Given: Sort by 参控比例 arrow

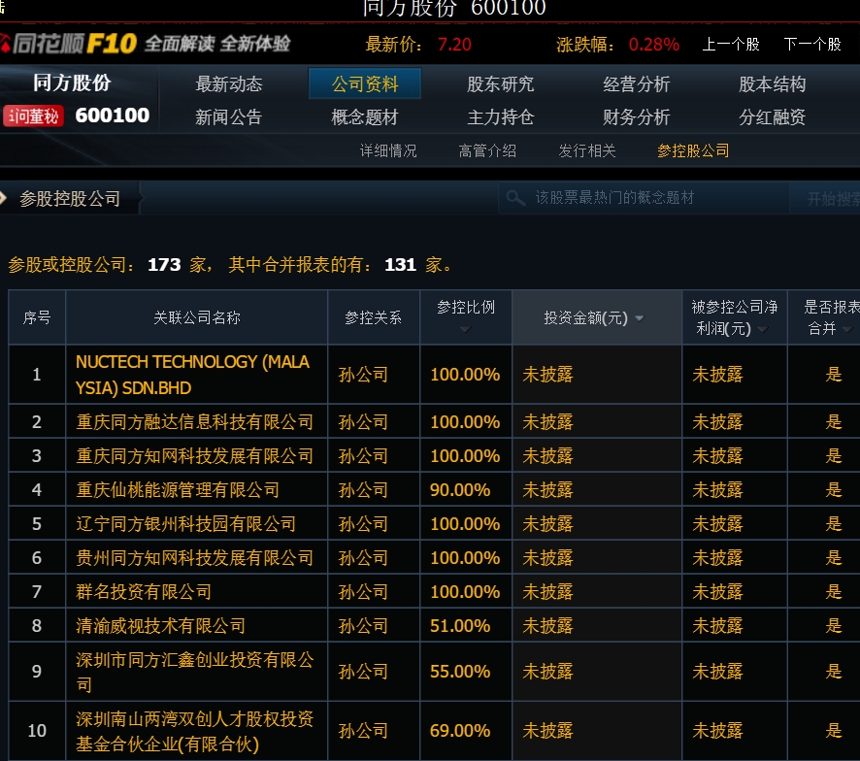Looking at the screenshot, I should (465, 329).
